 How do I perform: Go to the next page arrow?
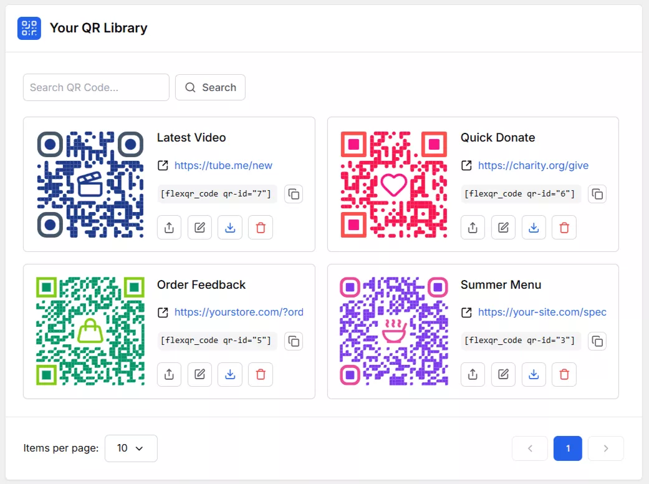point(605,448)
